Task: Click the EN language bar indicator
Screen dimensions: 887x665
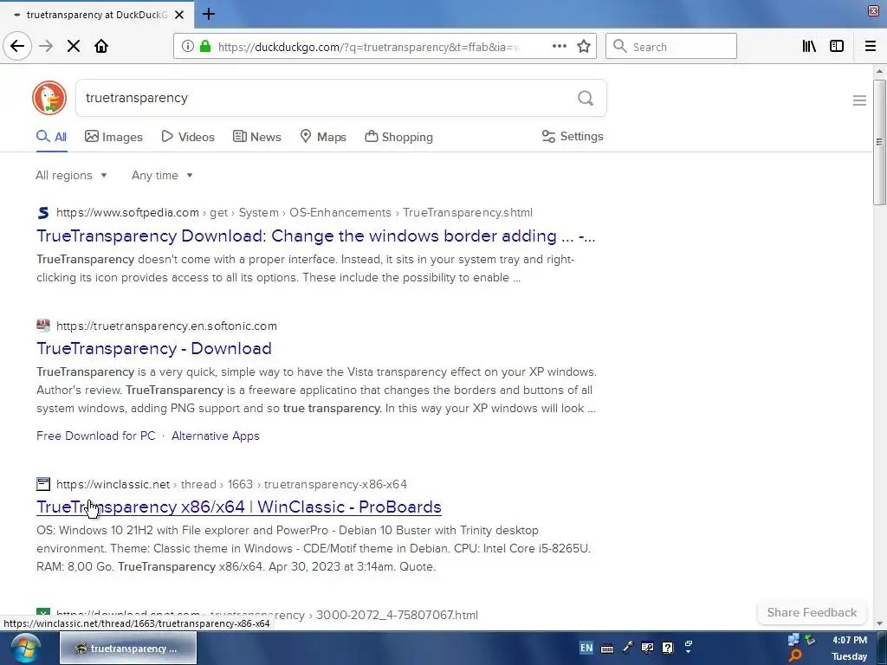Action: coord(586,648)
